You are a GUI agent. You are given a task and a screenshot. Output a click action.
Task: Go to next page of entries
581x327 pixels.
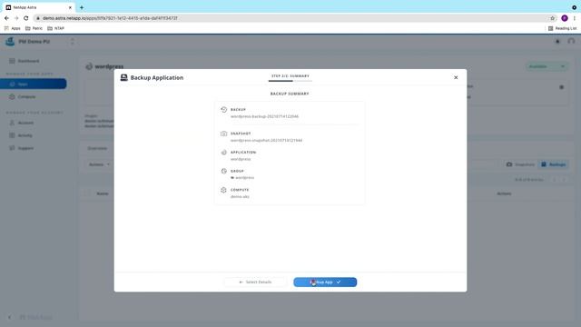(564, 180)
